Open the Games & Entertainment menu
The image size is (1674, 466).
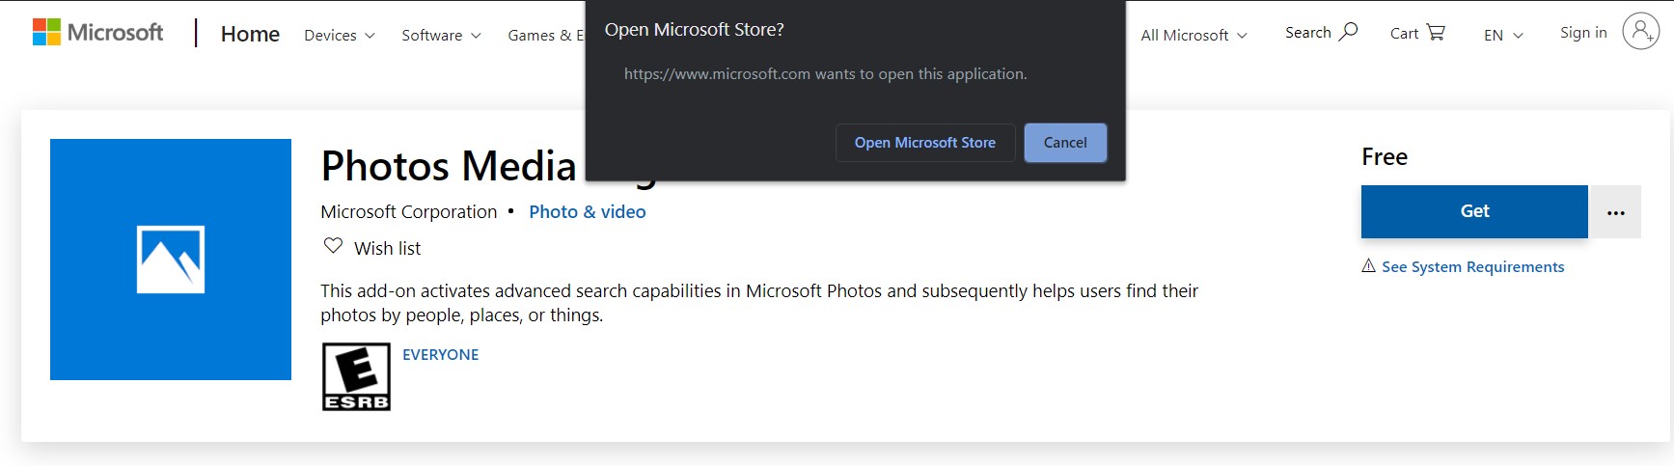tap(545, 36)
